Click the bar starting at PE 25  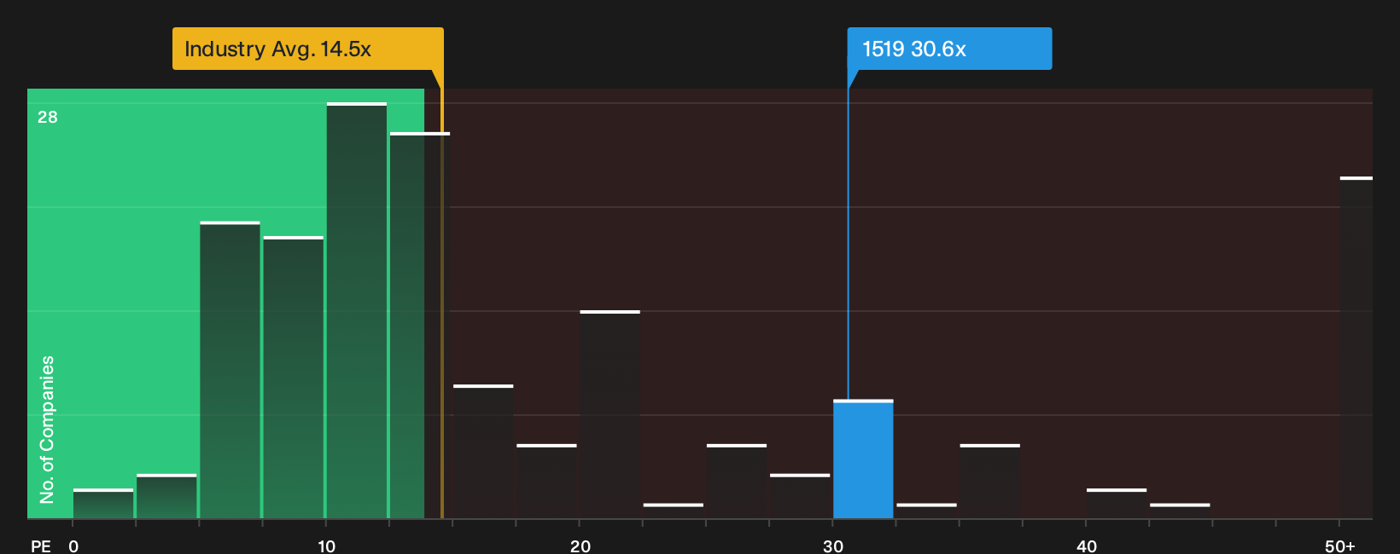tap(737, 482)
